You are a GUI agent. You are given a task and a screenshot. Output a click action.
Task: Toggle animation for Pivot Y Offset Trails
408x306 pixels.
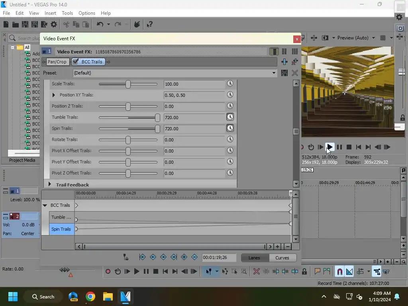[230, 162]
